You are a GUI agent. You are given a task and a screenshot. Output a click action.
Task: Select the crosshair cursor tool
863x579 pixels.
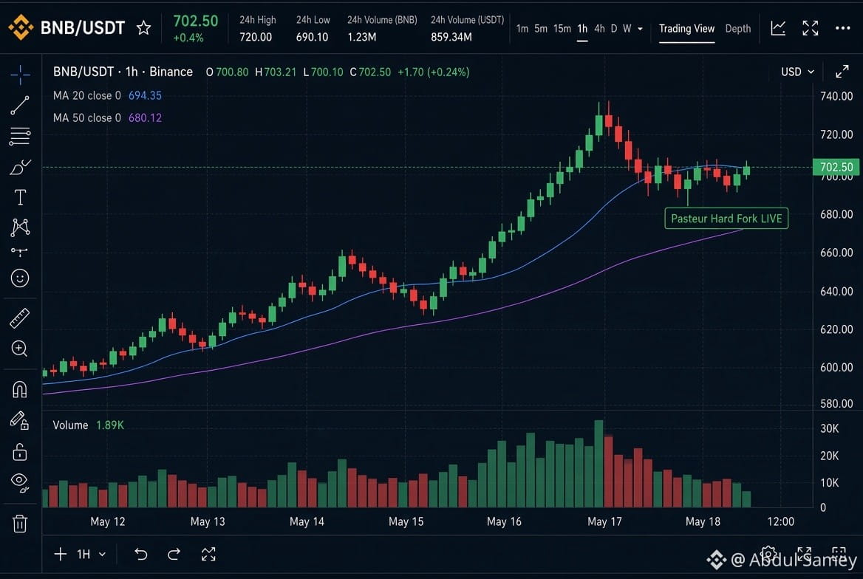pos(20,75)
